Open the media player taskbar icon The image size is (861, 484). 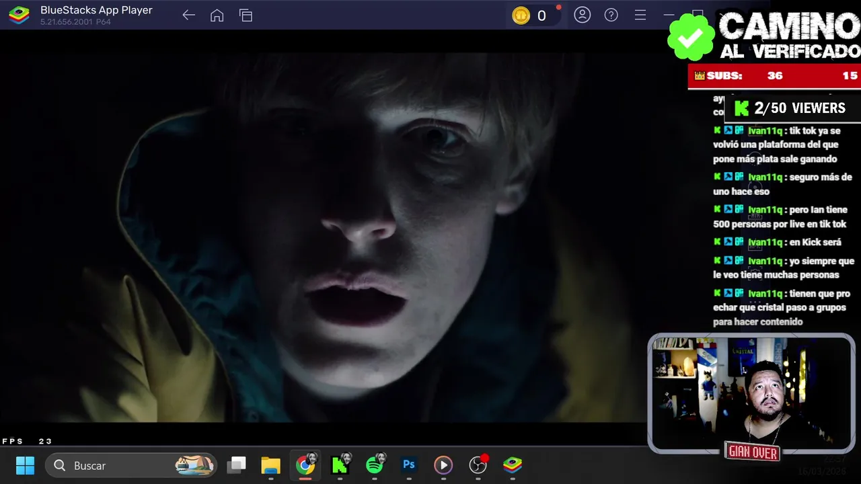443,465
